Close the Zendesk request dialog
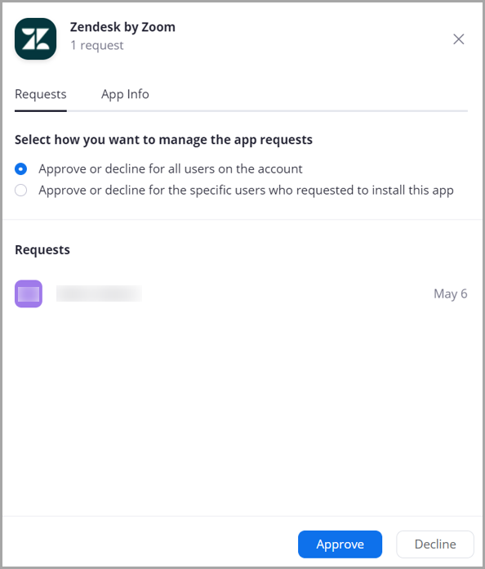The image size is (485, 569). click(x=459, y=38)
